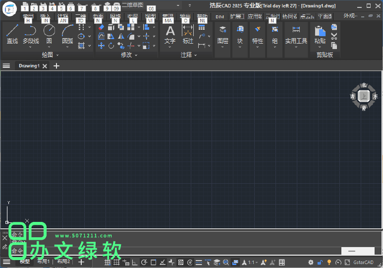Click the 上 top face of view cube
Viewport: 383px width, 268px height.
coord(364,96)
